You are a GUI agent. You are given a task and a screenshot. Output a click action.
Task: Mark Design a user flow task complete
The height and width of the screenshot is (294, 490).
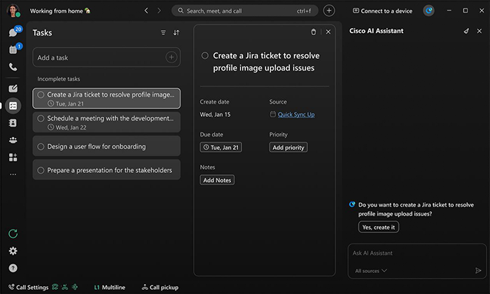[x=41, y=146]
